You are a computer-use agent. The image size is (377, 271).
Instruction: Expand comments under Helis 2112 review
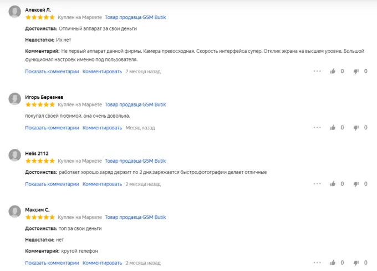coord(52,184)
